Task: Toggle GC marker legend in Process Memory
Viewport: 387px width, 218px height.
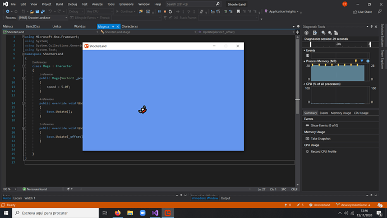Action: pos(356,61)
